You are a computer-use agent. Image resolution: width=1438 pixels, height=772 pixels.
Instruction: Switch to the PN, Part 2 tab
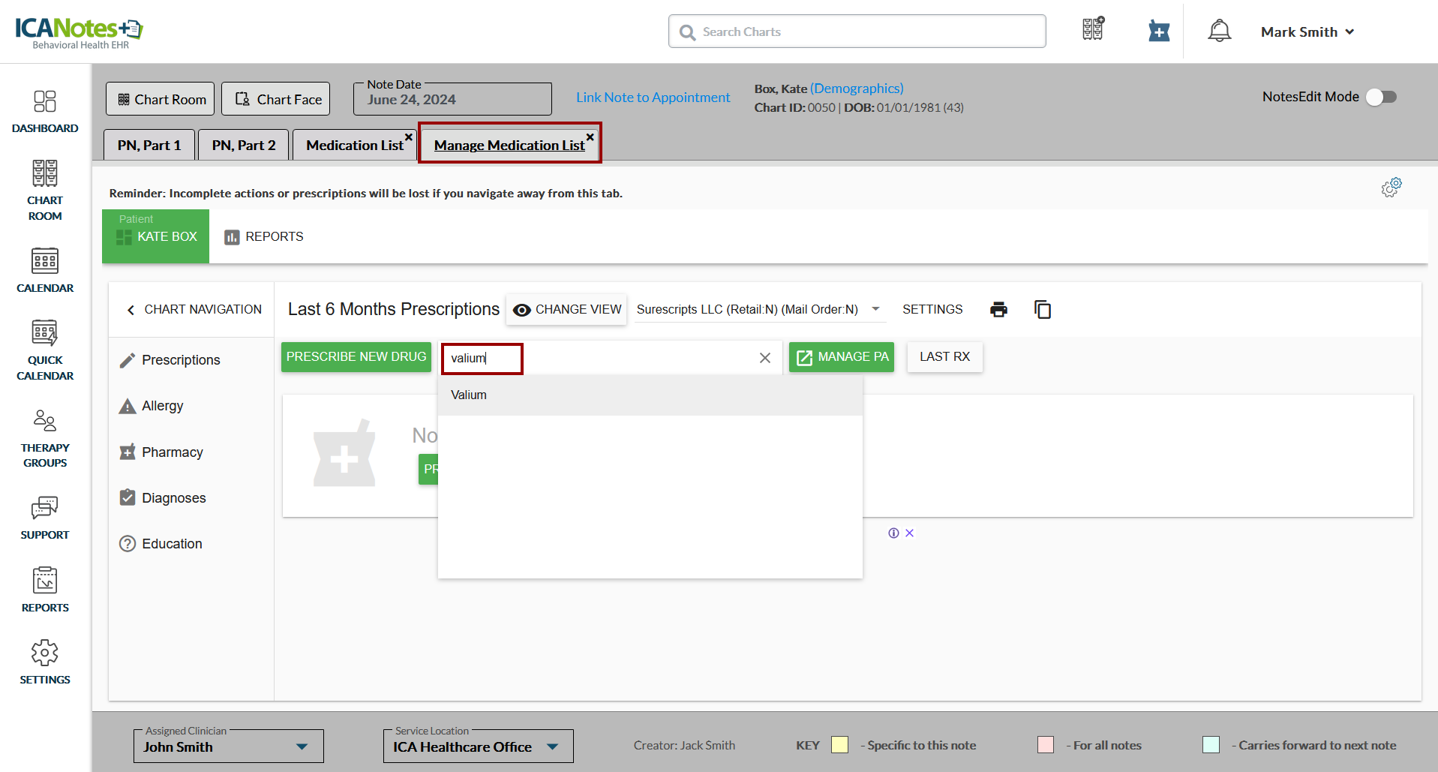(244, 146)
